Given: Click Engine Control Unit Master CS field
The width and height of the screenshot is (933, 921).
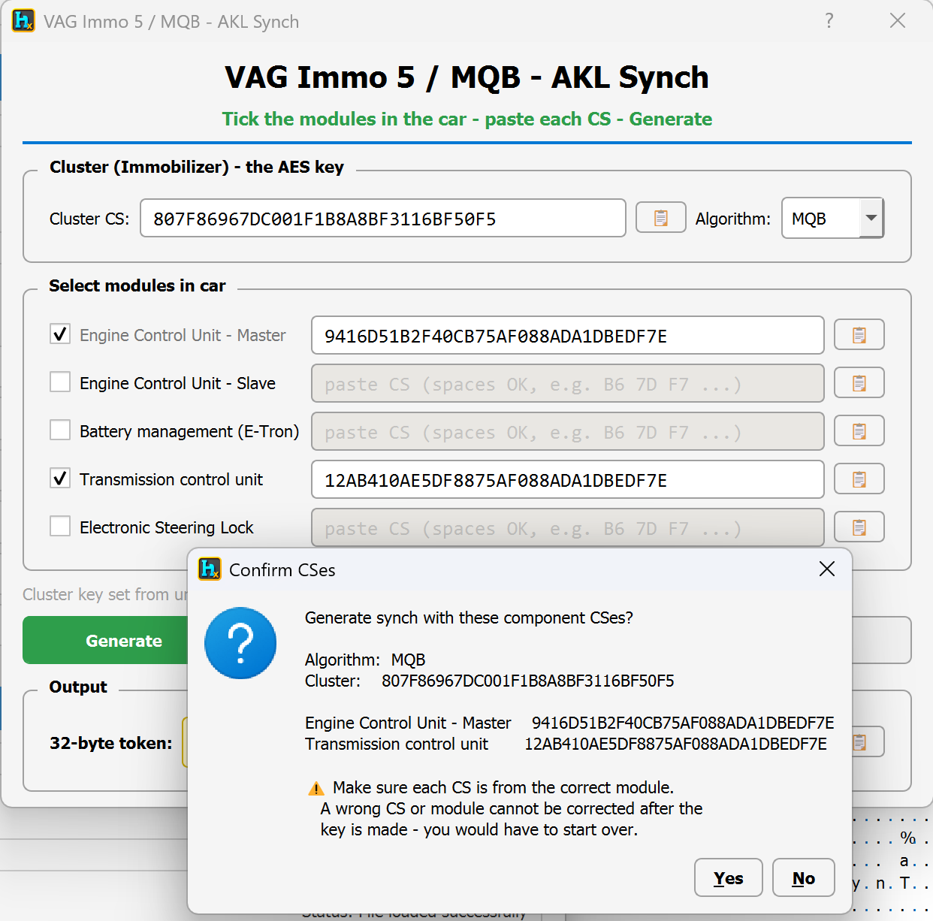Looking at the screenshot, I should [568, 335].
